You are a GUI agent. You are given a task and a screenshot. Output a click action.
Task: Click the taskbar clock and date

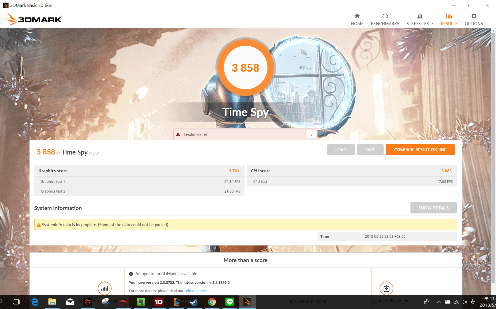[488, 302]
